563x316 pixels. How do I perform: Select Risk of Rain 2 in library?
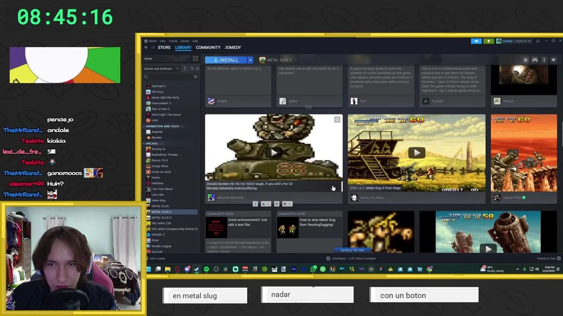(x=161, y=109)
